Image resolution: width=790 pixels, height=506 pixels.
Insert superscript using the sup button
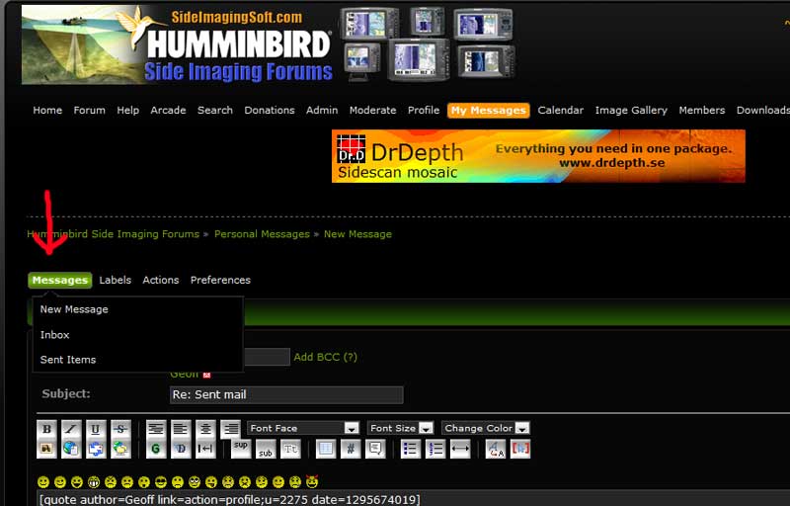tap(241, 446)
